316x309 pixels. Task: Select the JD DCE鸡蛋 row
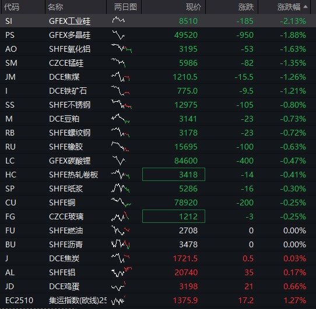tap(158, 286)
